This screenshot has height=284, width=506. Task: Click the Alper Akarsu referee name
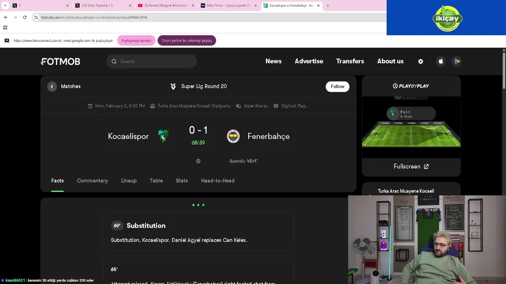click(x=256, y=106)
